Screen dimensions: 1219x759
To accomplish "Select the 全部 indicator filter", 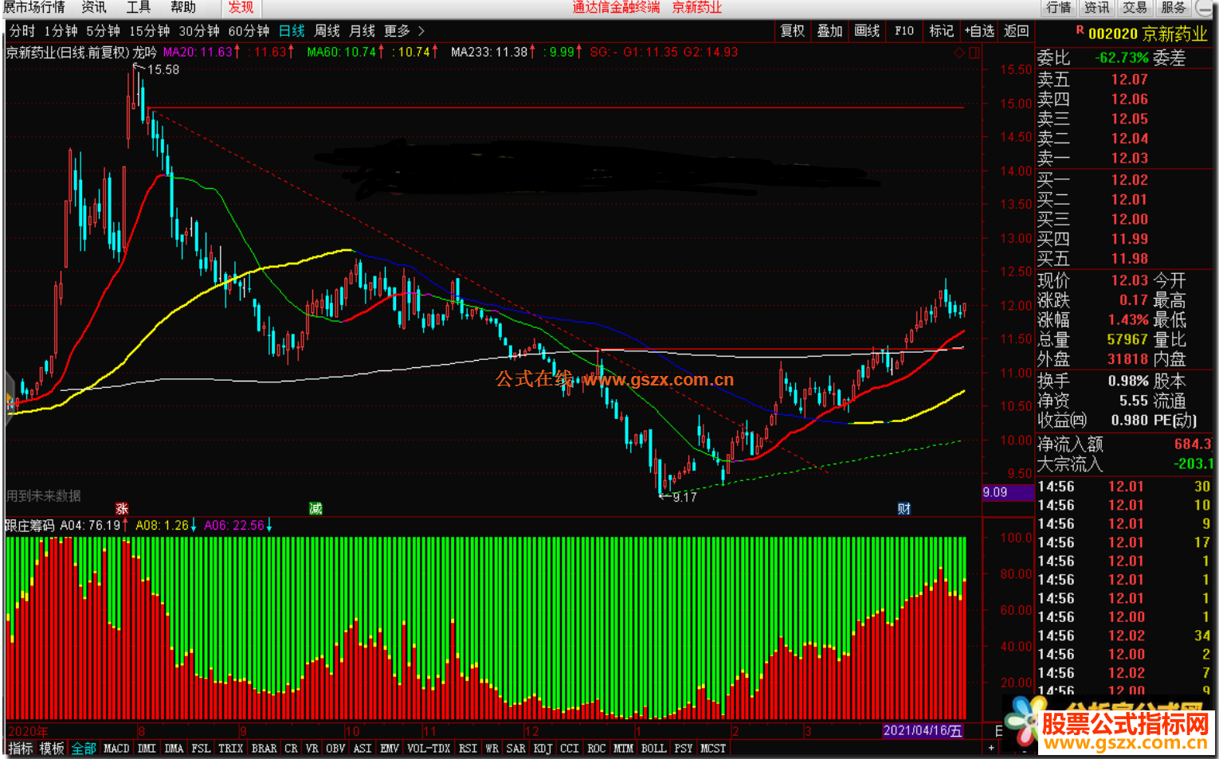I will (x=84, y=749).
